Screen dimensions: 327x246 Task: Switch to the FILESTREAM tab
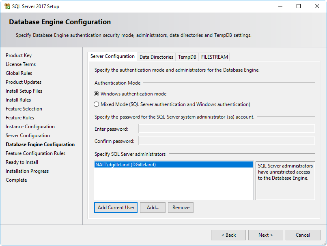(x=214, y=57)
